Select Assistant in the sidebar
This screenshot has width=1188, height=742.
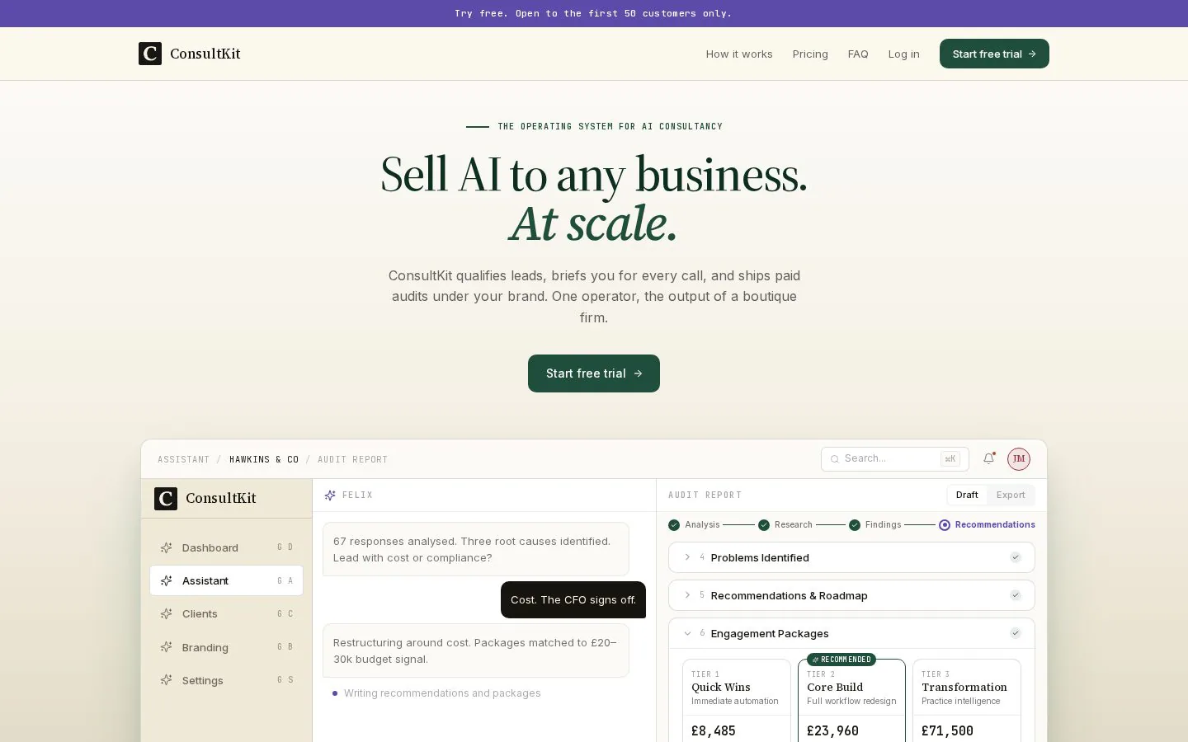tap(226, 580)
